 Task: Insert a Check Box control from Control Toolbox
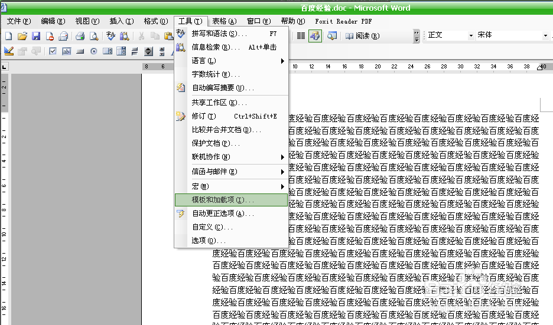(x=53, y=51)
